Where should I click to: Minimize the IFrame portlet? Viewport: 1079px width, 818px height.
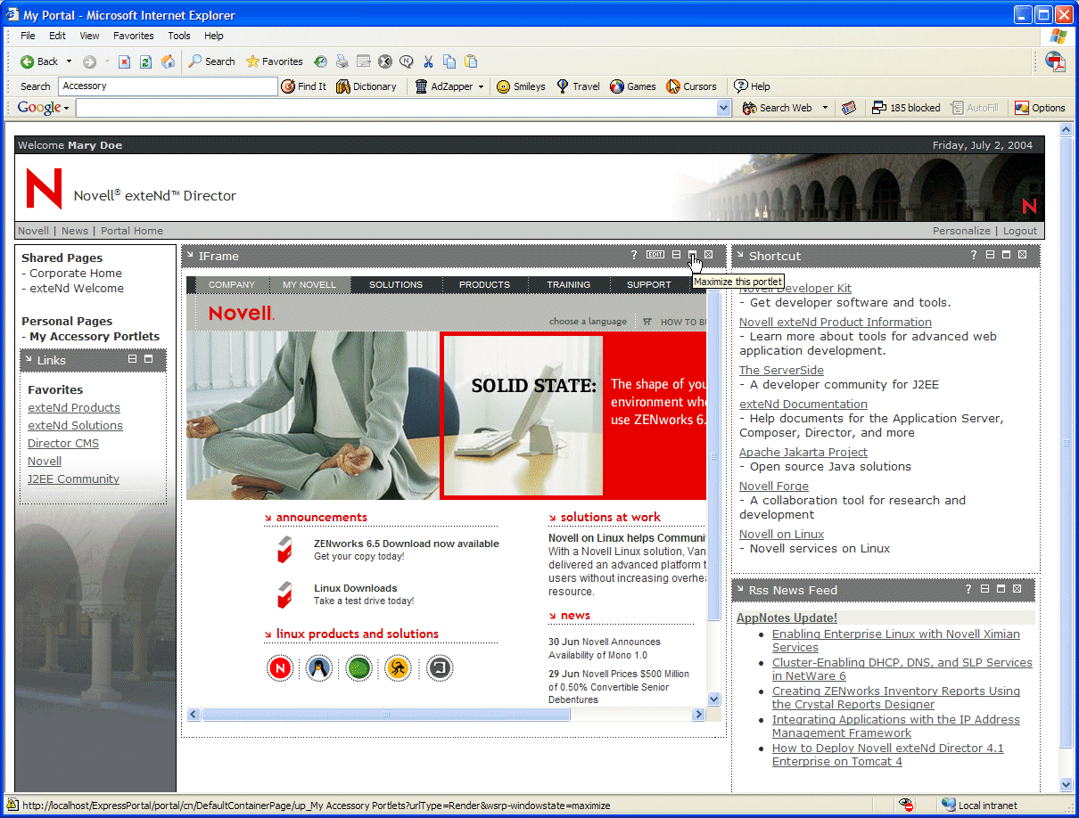[676, 255]
